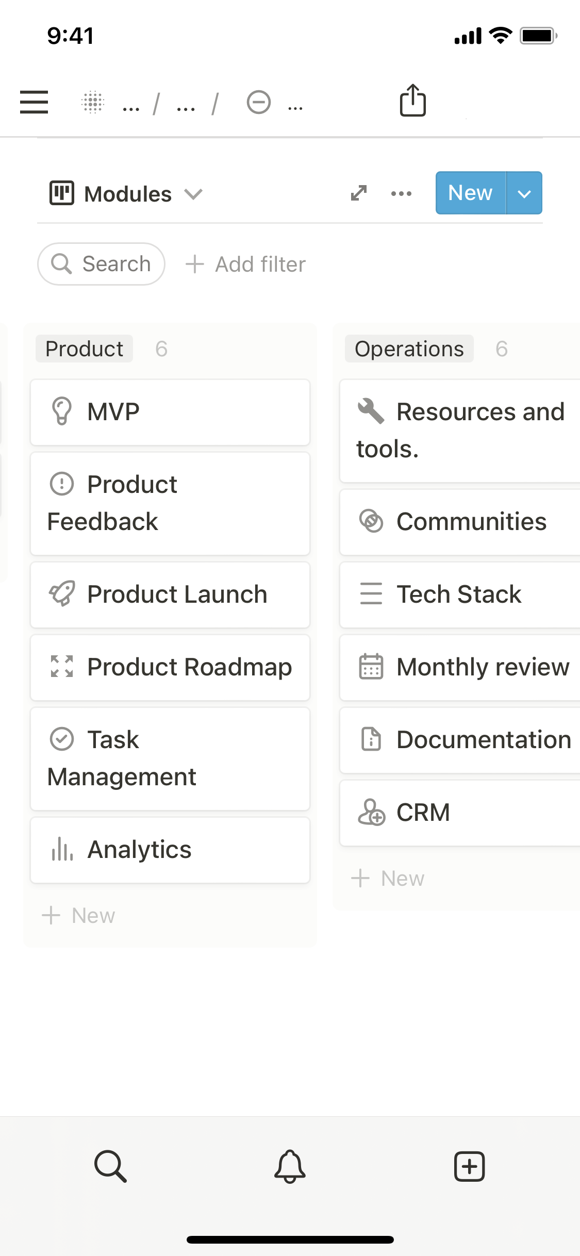
Task: Tap the workspace dotted icon in breadcrumb
Action: click(x=93, y=102)
